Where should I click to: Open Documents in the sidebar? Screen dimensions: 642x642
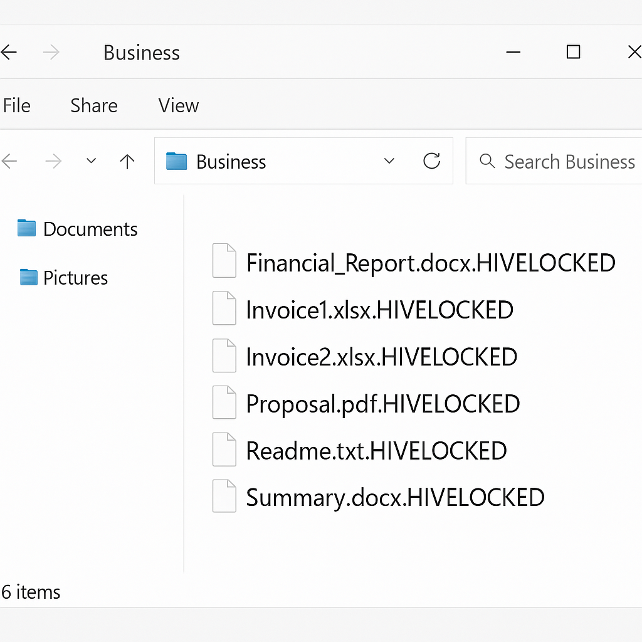click(90, 229)
